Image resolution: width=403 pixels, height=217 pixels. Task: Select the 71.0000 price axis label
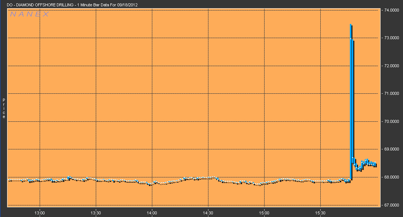[x=392, y=93]
